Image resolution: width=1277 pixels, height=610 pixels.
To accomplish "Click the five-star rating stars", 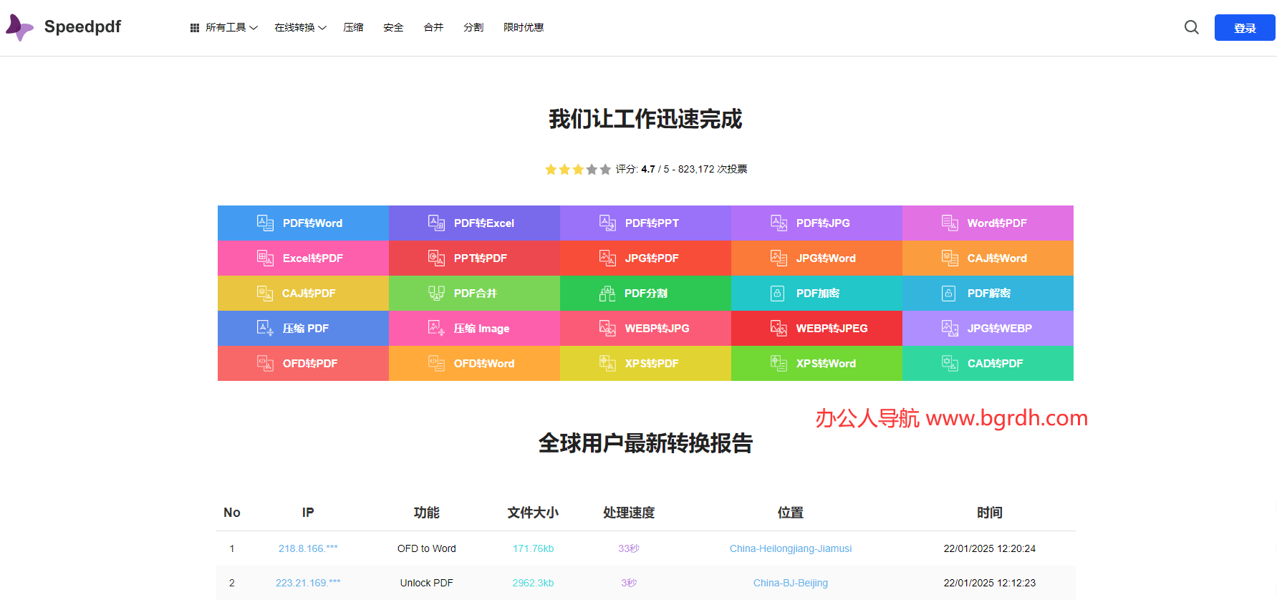I will pyautogui.click(x=577, y=170).
